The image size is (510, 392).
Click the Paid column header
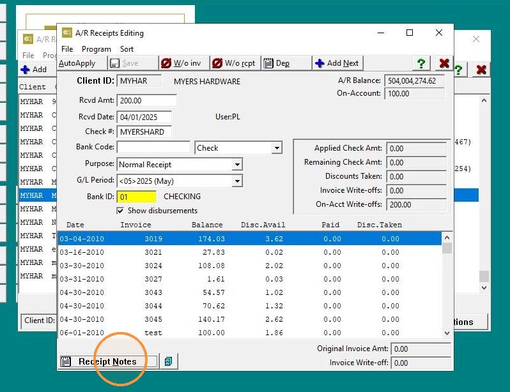[330, 225]
